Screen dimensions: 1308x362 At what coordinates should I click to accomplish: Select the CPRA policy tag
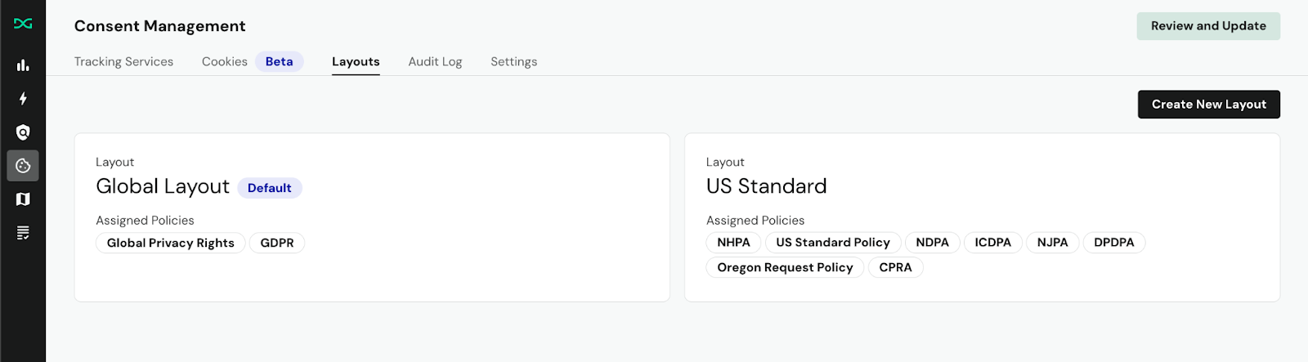pyautogui.click(x=895, y=268)
